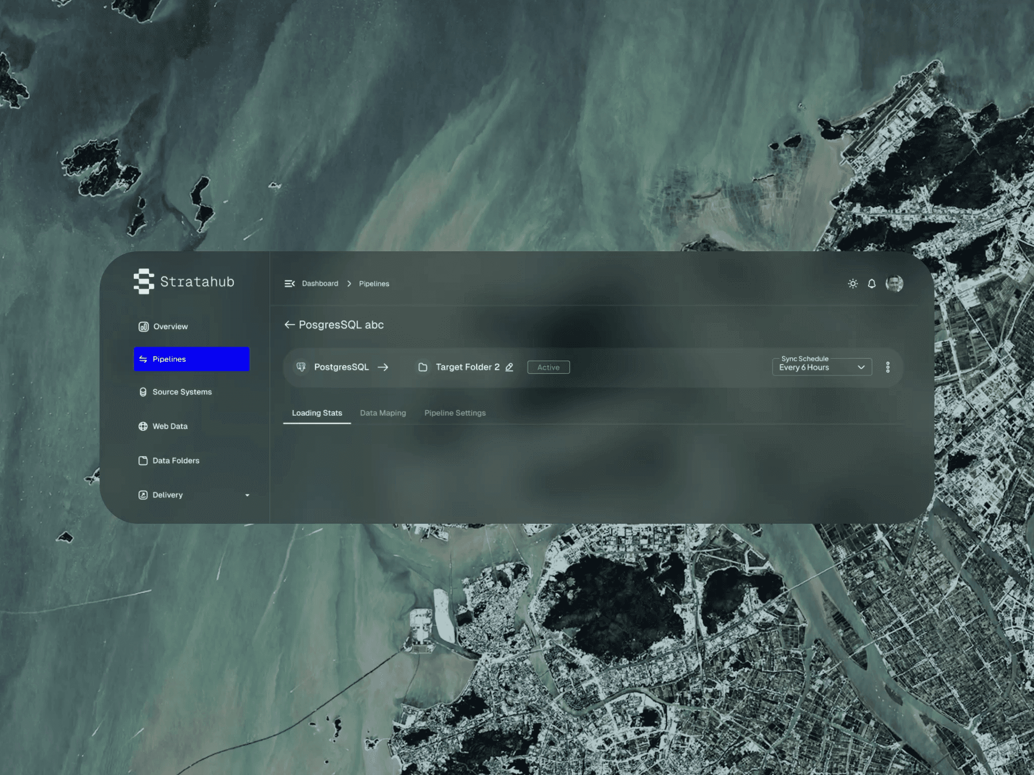The width and height of the screenshot is (1034, 775).
Task: Go to Overview in sidebar
Action: point(170,326)
